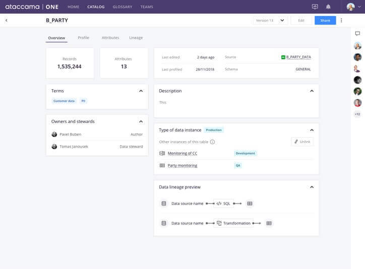Image resolution: width=365 pixels, height=269 pixels.
Task: Click the back arrow next to B_PARTY
Action: (x=7, y=21)
